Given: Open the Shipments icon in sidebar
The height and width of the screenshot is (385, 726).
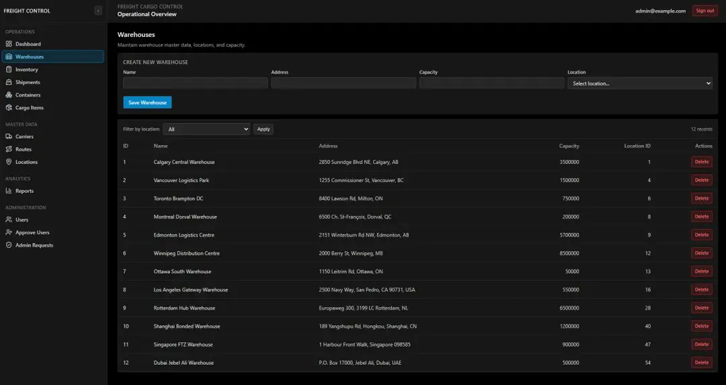Looking at the screenshot, I should (x=9, y=82).
